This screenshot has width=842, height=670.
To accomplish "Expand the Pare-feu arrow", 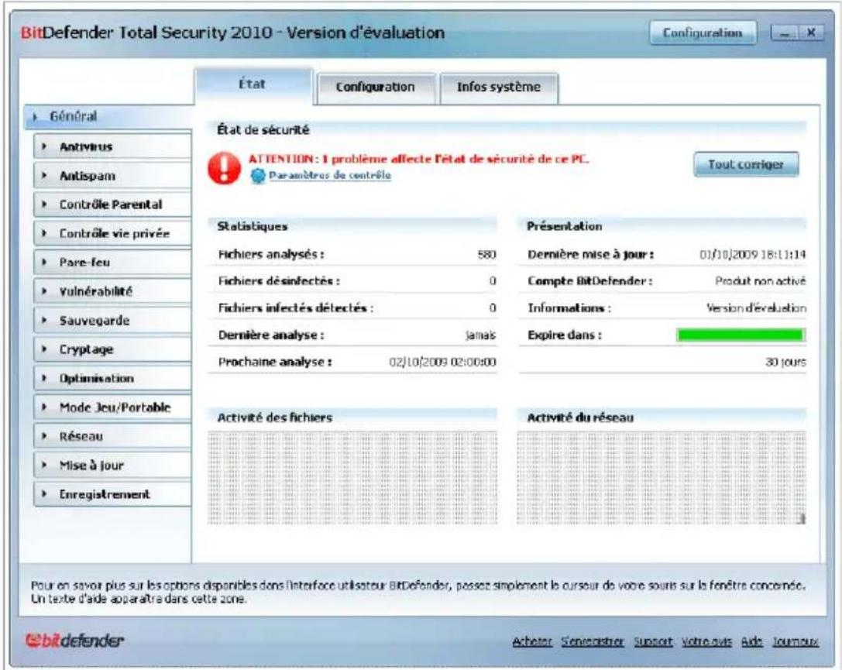I will click(45, 262).
